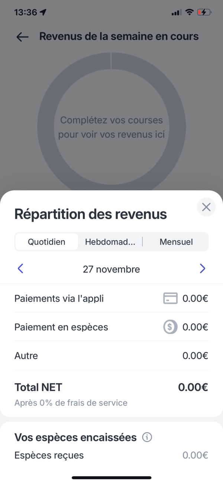Tap the info icon beside Vos espèces encaissées
The width and height of the screenshot is (223, 484).
coord(147,437)
